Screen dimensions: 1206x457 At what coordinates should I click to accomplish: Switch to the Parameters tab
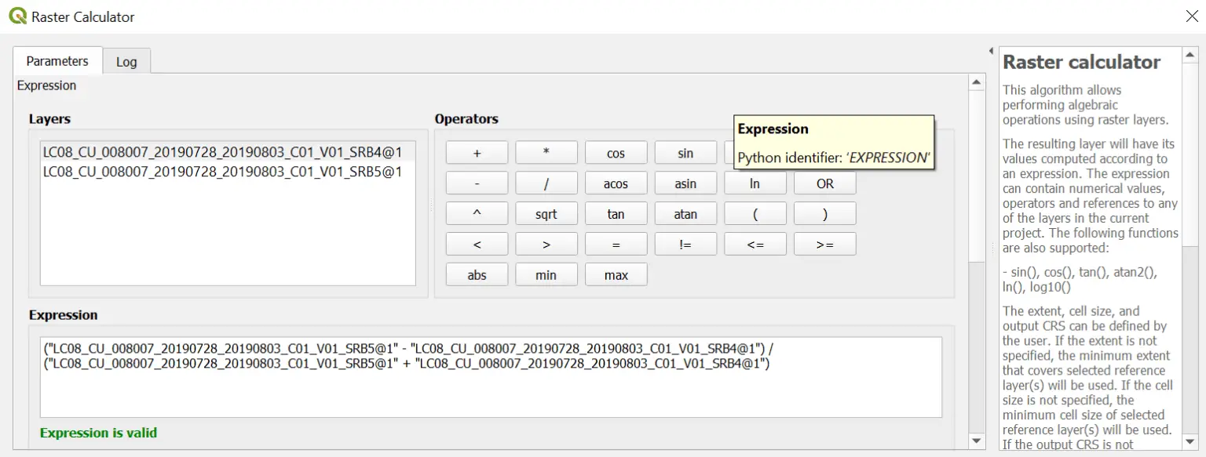click(x=57, y=60)
